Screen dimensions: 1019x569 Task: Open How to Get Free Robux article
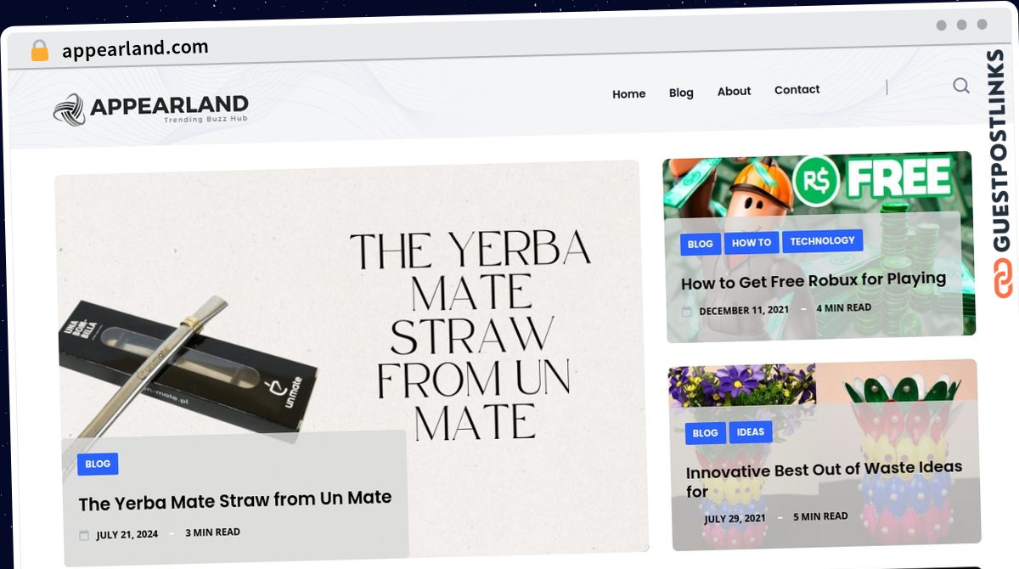pos(814,280)
